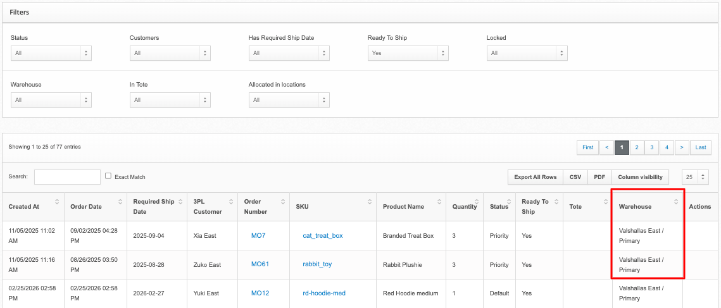Click into the Search input field

(x=67, y=177)
